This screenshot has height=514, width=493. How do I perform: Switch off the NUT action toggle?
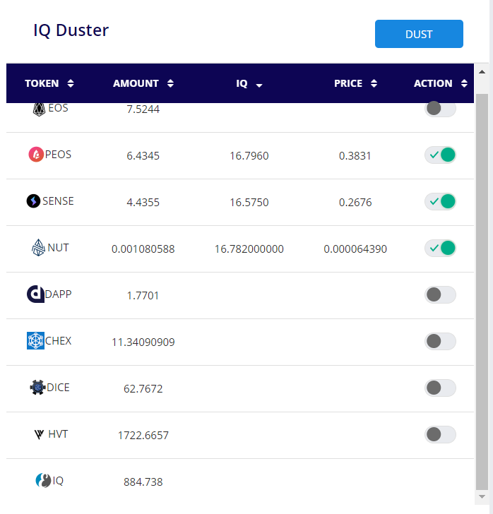tap(440, 248)
